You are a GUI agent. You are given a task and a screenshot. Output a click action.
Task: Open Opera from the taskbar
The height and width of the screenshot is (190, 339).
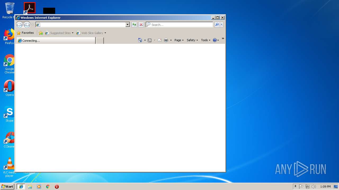(57, 187)
